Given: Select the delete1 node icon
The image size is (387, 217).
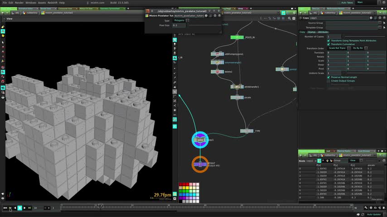Looking at the screenshot, I should [x=218, y=71].
